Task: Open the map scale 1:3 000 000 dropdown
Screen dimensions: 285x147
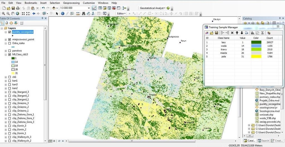Action: pyautogui.click(x=89, y=8)
